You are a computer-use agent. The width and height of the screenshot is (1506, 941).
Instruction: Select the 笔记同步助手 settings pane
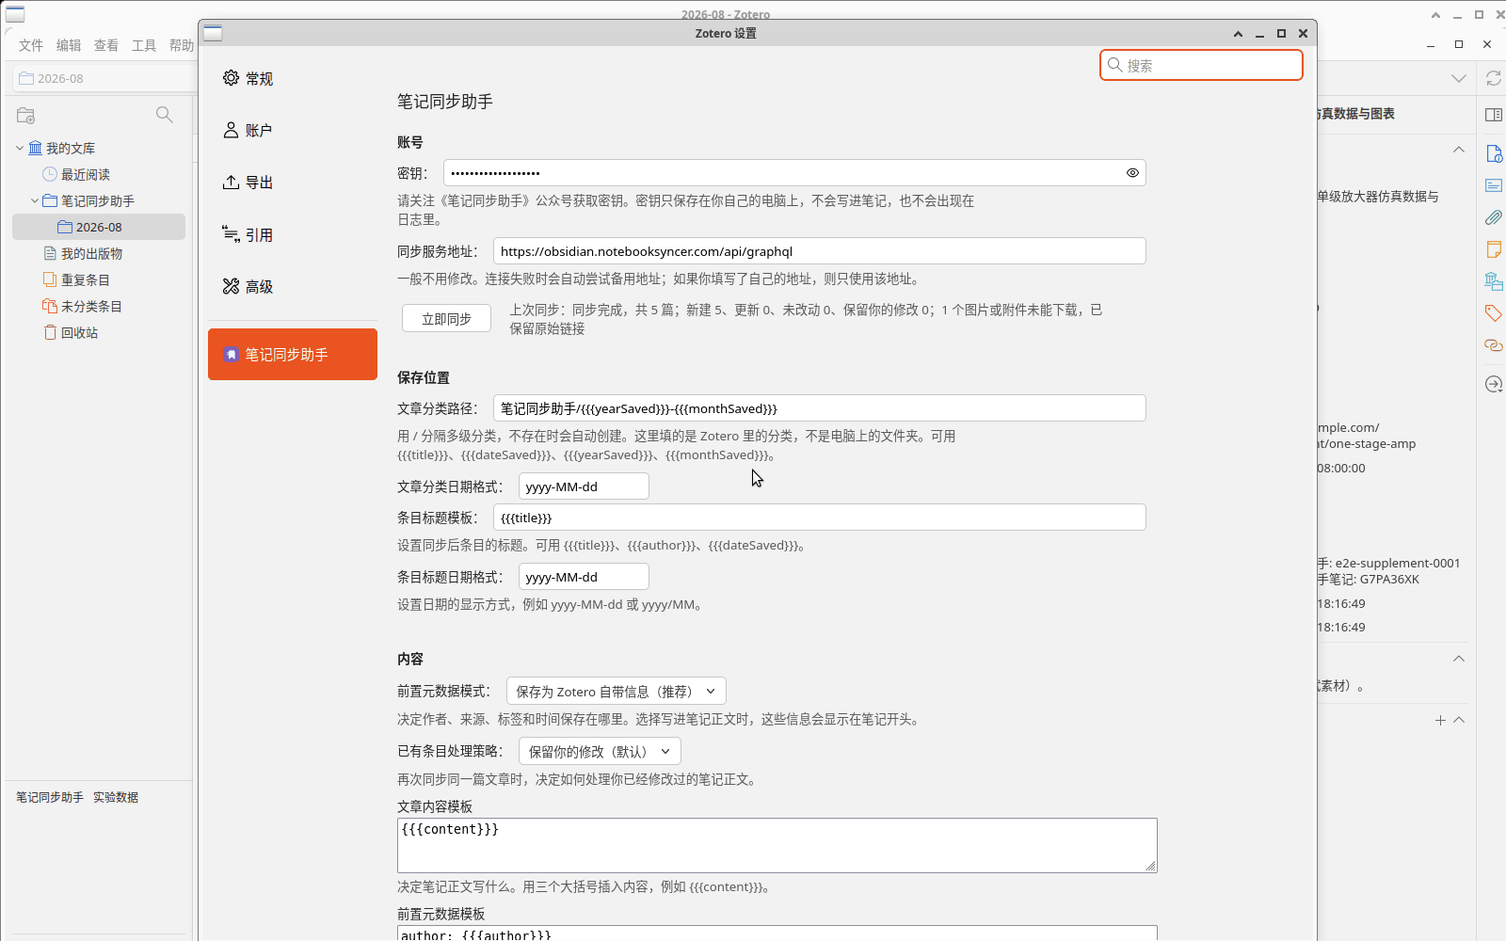[x=292, y=354]
